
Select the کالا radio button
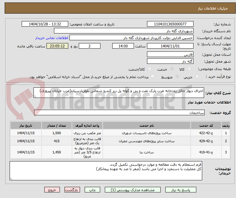pyautogui.click(x=189, y=69)
